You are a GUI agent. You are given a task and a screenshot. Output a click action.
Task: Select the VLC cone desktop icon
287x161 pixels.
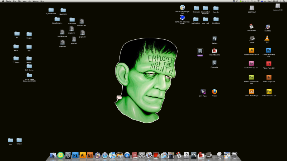click(267, 38)
